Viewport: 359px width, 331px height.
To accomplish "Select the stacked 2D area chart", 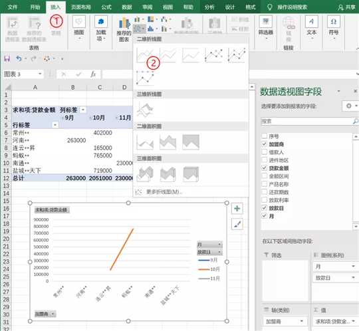I will tap(168, 142).
